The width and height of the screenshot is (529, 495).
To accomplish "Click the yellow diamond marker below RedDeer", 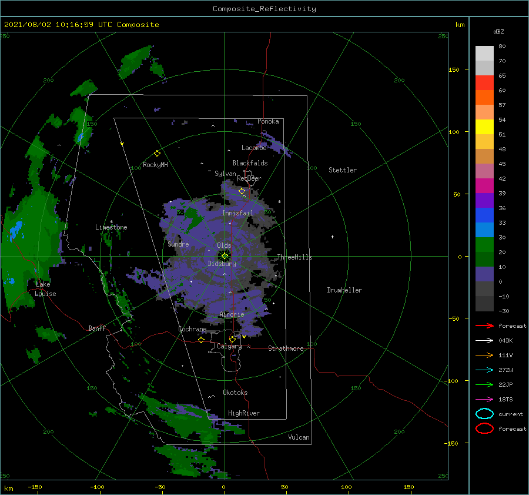I will (x=242, y=191).
